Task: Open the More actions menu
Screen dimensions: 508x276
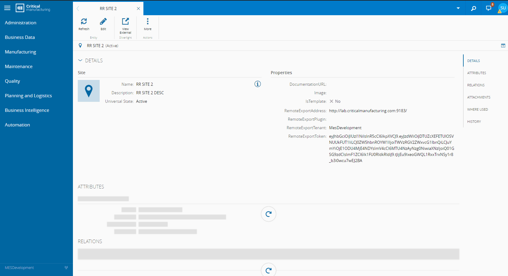Action: click(x=148, y=22)
